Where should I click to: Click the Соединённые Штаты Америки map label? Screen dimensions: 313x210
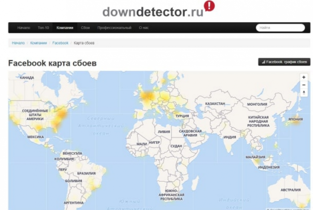click(35, 115)
